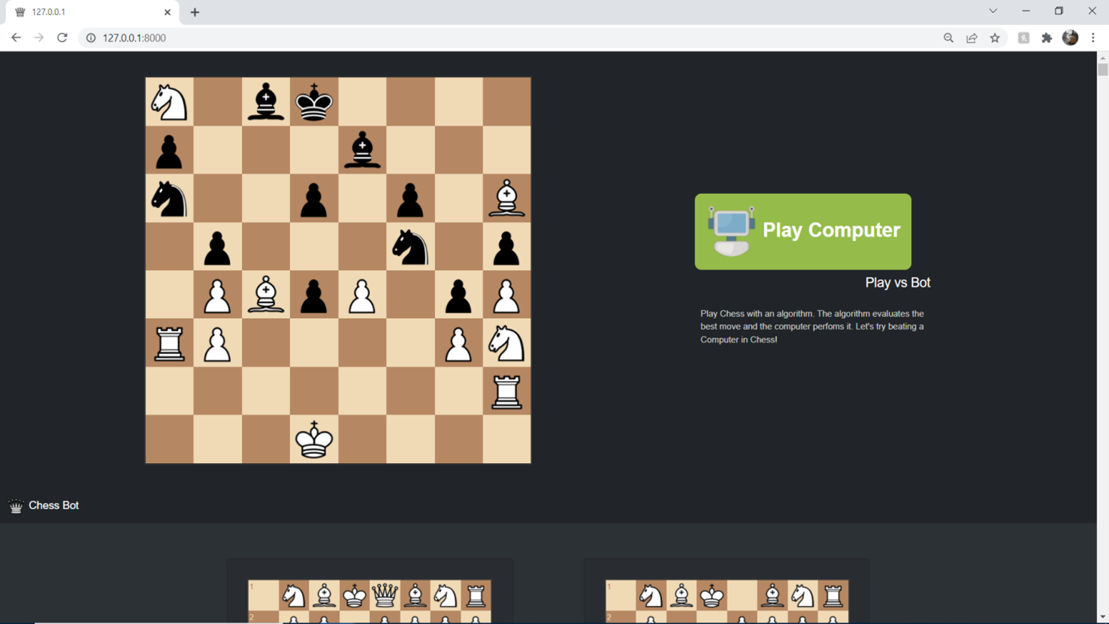Viewport: 1109px width, 624px height.
Task: Select the white king on d1
Action: pyautogui.click(x=314, y=440)
